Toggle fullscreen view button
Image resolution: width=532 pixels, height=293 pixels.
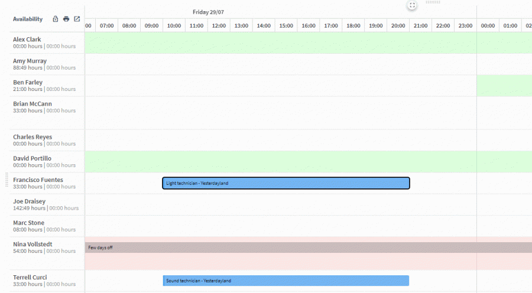412,5
